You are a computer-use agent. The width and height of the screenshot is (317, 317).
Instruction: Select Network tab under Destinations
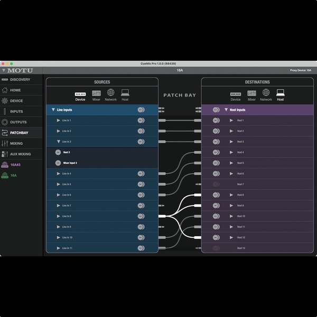coord(266,95)
